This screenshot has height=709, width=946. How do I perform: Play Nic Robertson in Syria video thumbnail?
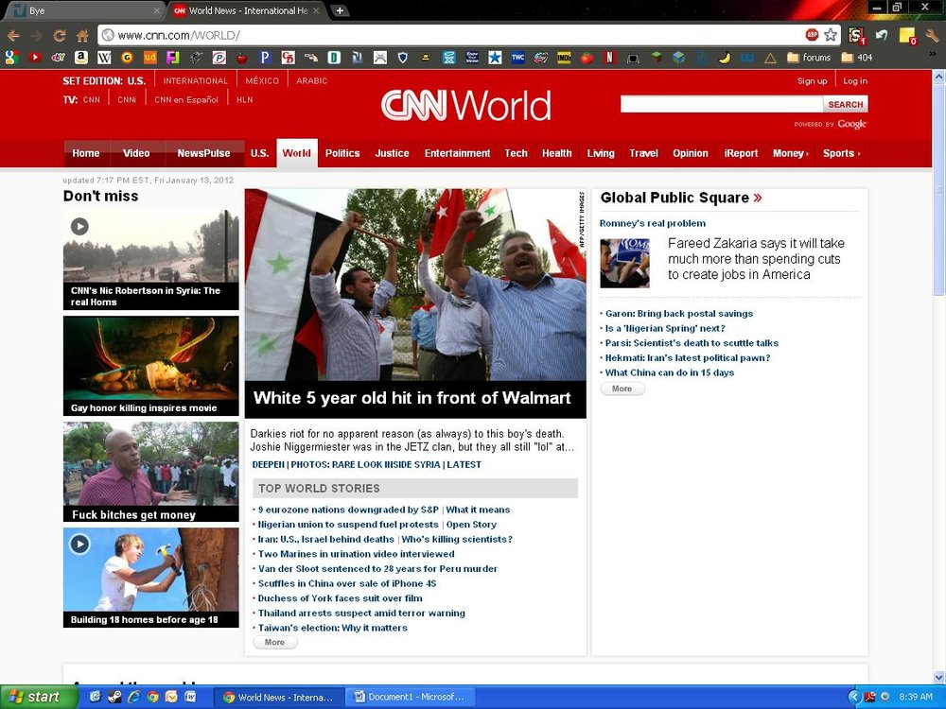point(150,260)
